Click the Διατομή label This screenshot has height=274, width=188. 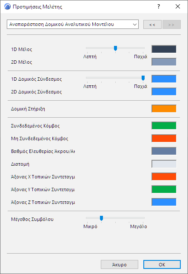(x=20, y=164)
